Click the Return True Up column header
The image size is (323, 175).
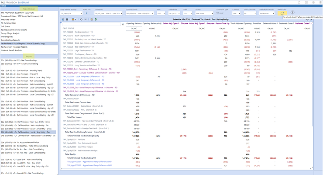pos(222,24)
